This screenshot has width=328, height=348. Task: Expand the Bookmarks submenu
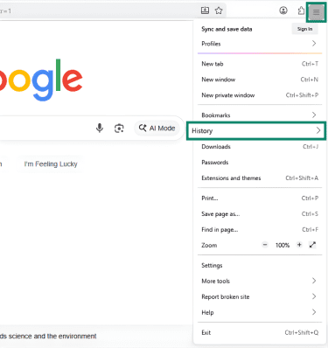pyautogui.click(x=260, y=115)
